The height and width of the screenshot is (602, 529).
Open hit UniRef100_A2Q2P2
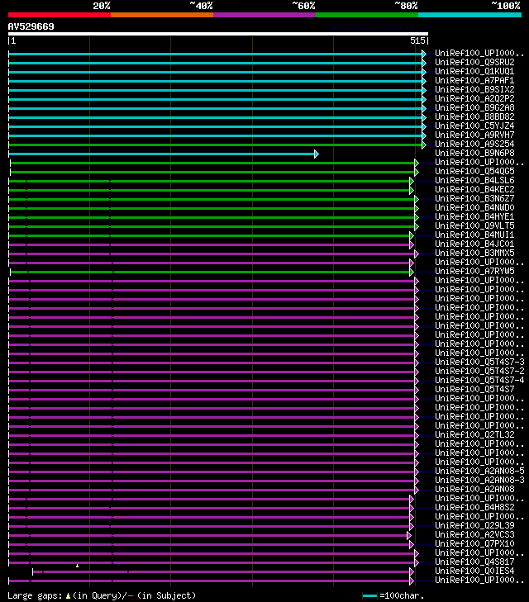pos(474,98)
